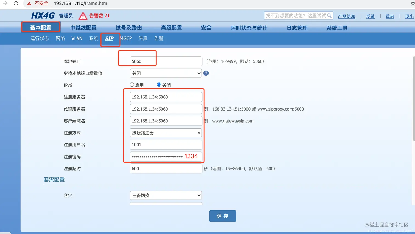Screen dimensions: 415x234
Task: Open the 反馈 feedback link
Action: coord(370,16)
